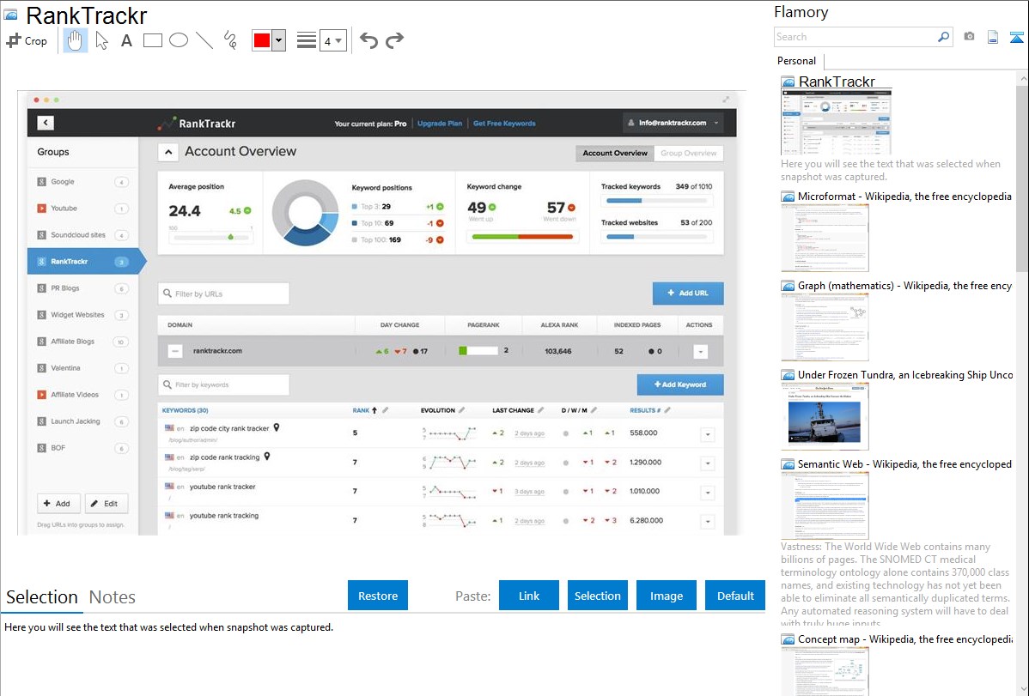This screenshot has width=1029, height=696.
Task: Click the Filter by keywords field
Action: tap(224, 384)
